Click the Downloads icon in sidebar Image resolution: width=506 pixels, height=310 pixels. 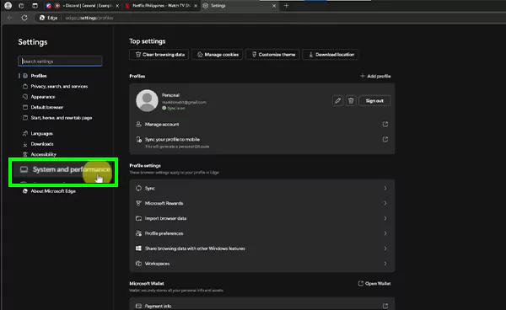[25, 144]
